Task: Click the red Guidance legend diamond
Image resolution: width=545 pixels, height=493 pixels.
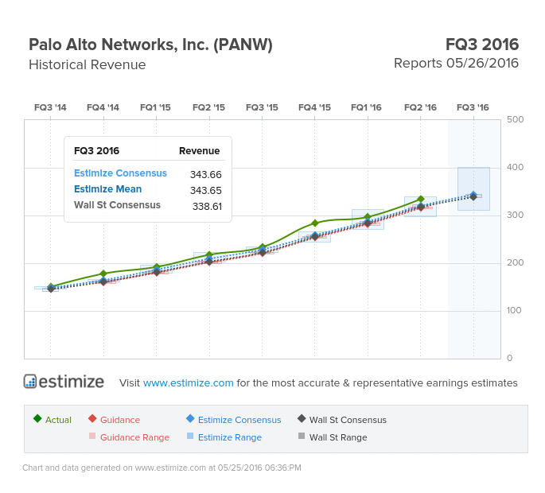Action: click(92, 418)
